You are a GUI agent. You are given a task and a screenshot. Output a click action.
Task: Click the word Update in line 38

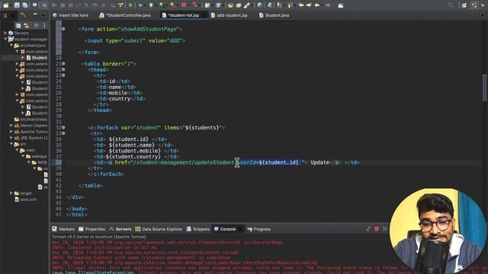tap(319, 162)
